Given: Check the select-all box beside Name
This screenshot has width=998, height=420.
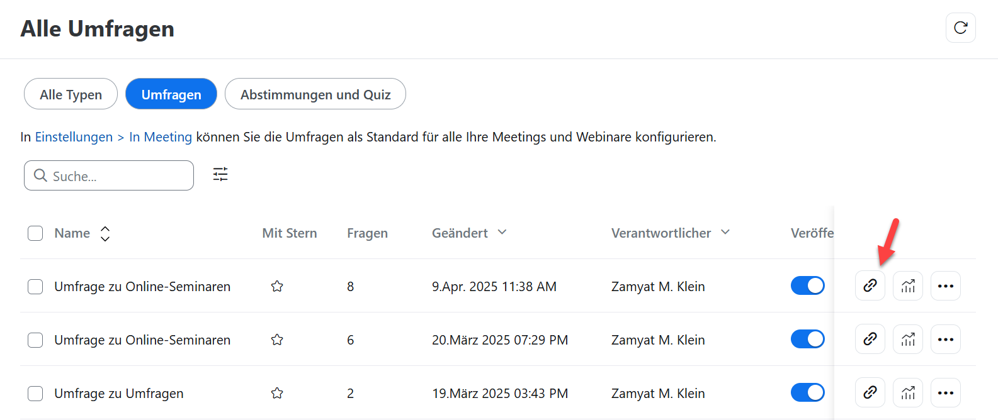Looking at the screenshot, I should 35,233.
